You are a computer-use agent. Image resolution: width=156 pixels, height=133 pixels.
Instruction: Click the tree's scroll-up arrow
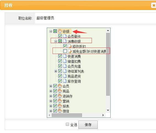108,30
